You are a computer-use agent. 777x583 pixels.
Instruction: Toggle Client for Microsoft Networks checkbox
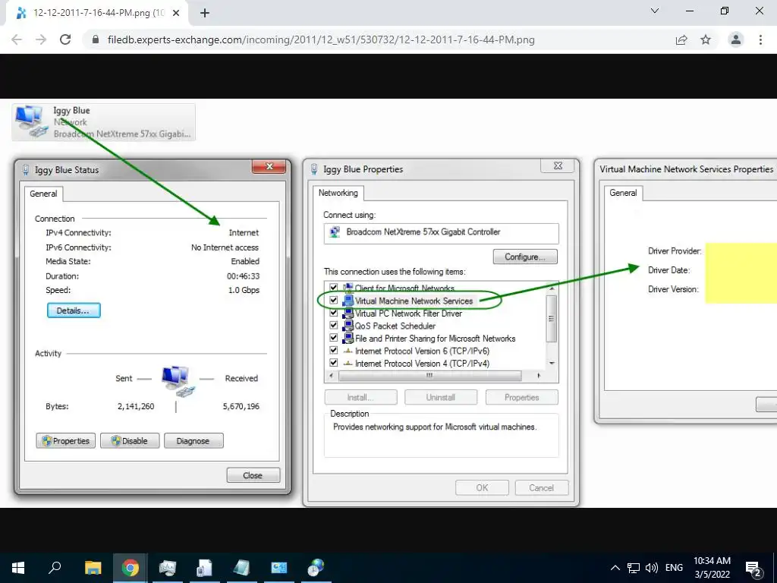point(334,288)
